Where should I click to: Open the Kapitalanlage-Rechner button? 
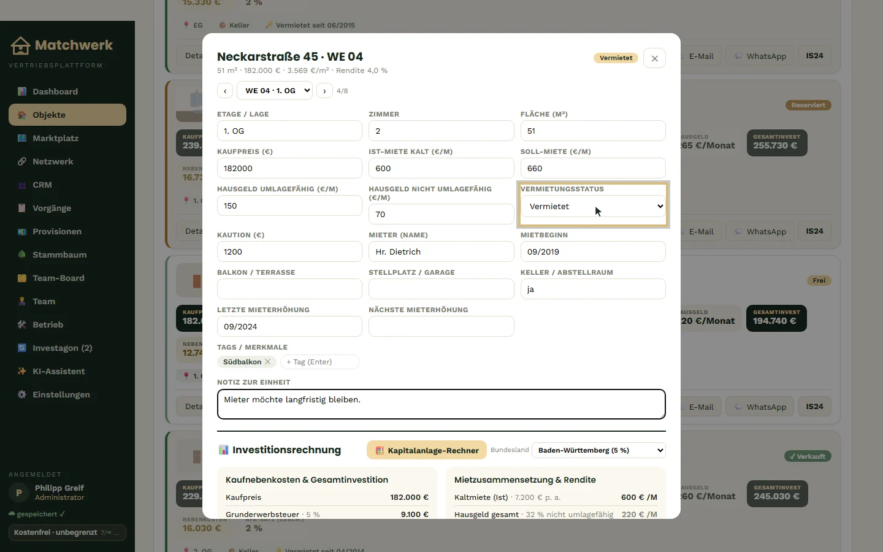click(427, 450)
